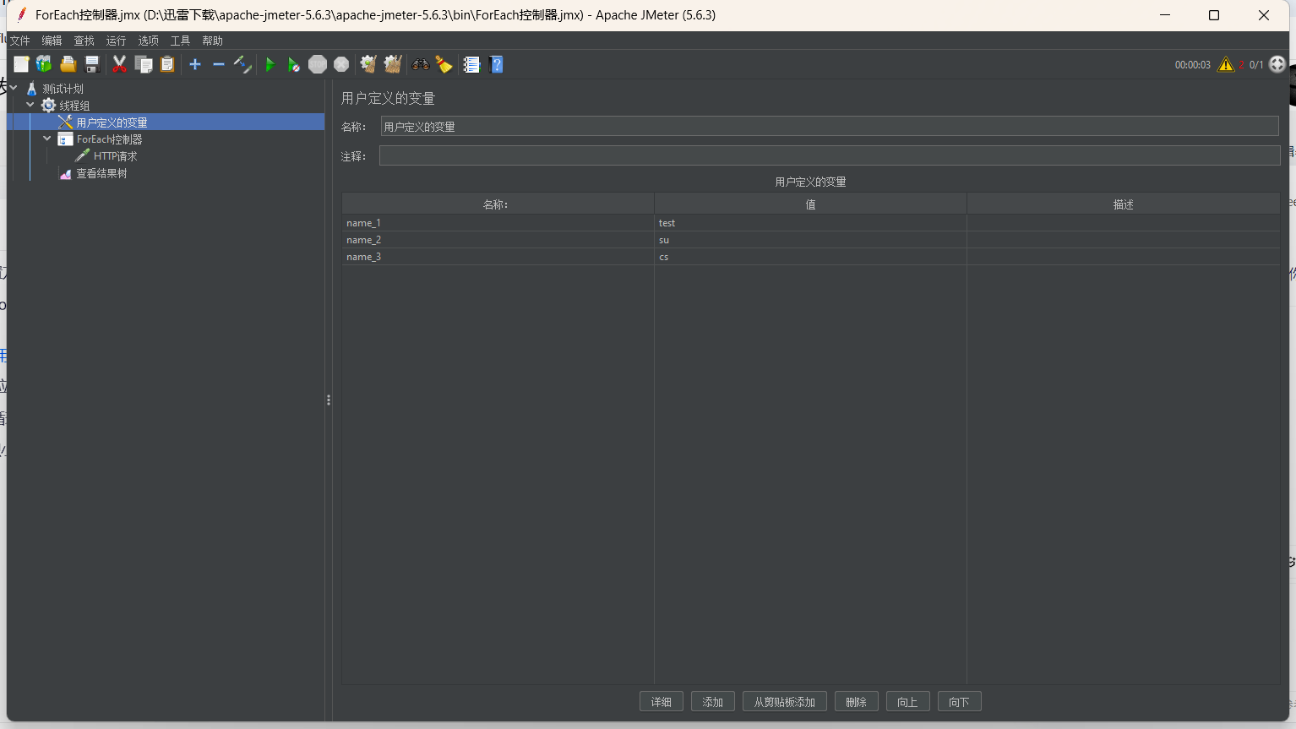Cut selection using scissors icon

click(x=119, y=64)
